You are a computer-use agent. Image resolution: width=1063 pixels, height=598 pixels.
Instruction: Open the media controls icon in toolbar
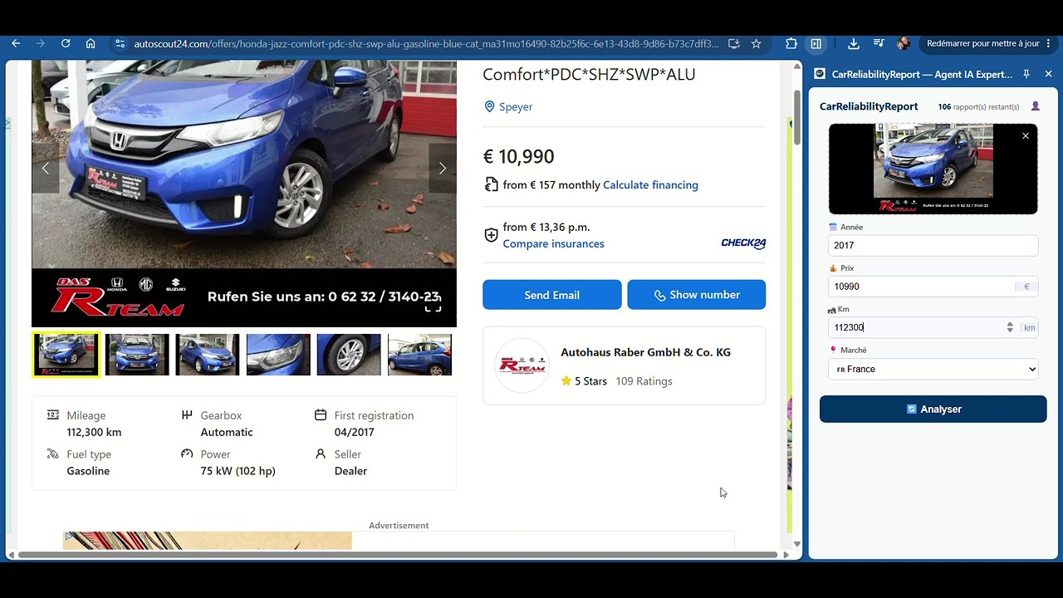[879, 43]
